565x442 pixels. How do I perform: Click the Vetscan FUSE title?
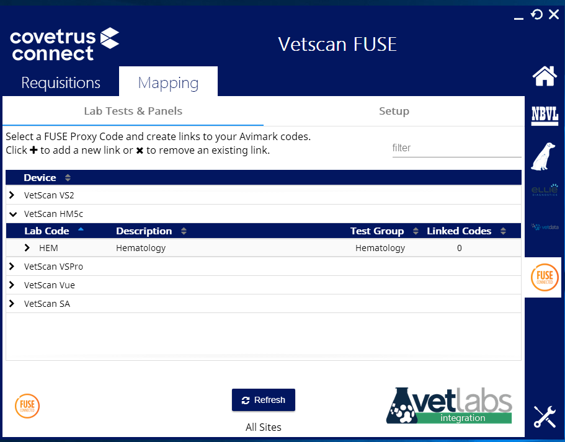[337, 44]
